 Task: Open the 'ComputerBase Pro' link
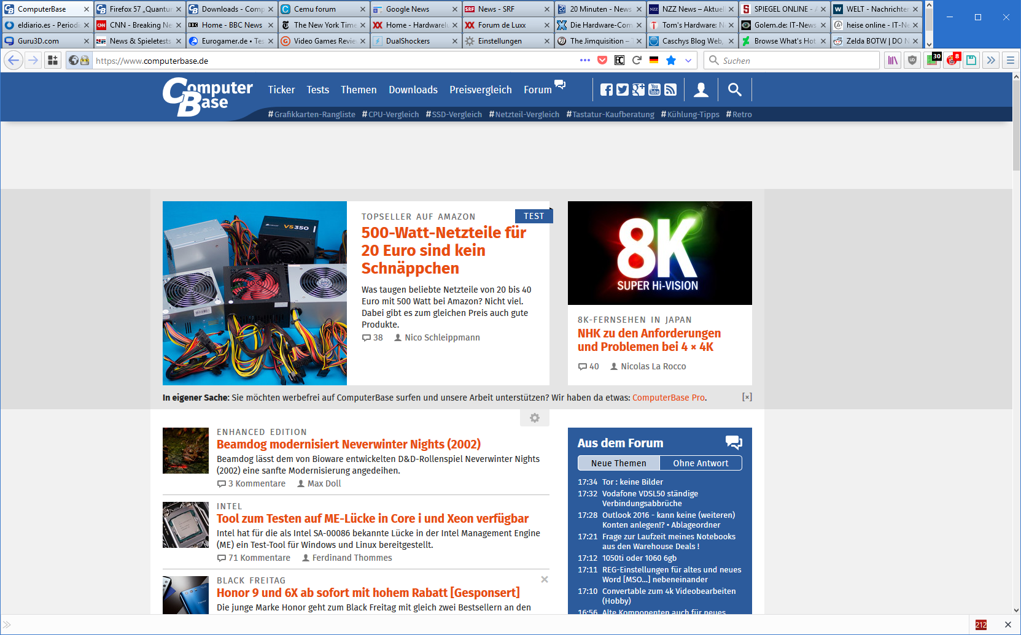coord(669,398)
